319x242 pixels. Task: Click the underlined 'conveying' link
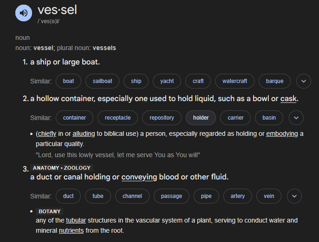coord(139,177)
